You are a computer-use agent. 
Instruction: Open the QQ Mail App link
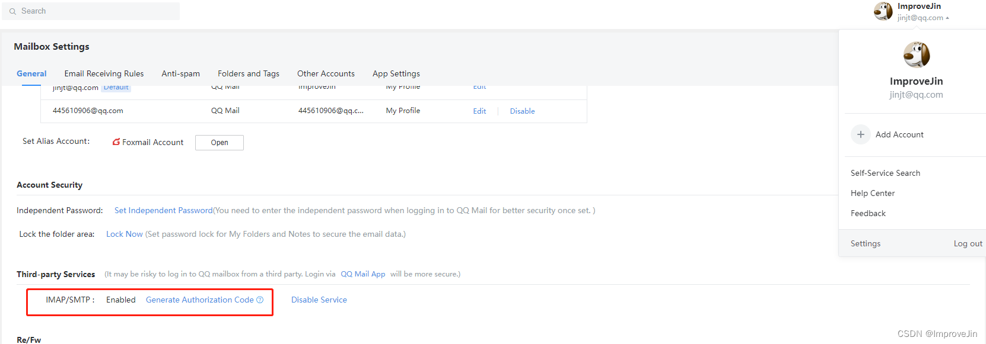tap(363, 274)
